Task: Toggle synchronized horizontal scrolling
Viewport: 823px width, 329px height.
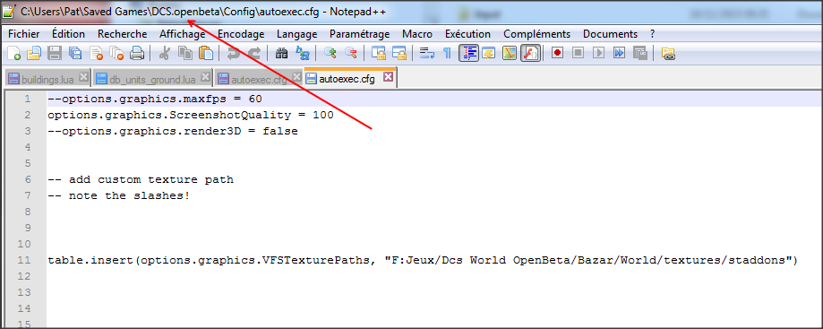Action: [399, 53]
